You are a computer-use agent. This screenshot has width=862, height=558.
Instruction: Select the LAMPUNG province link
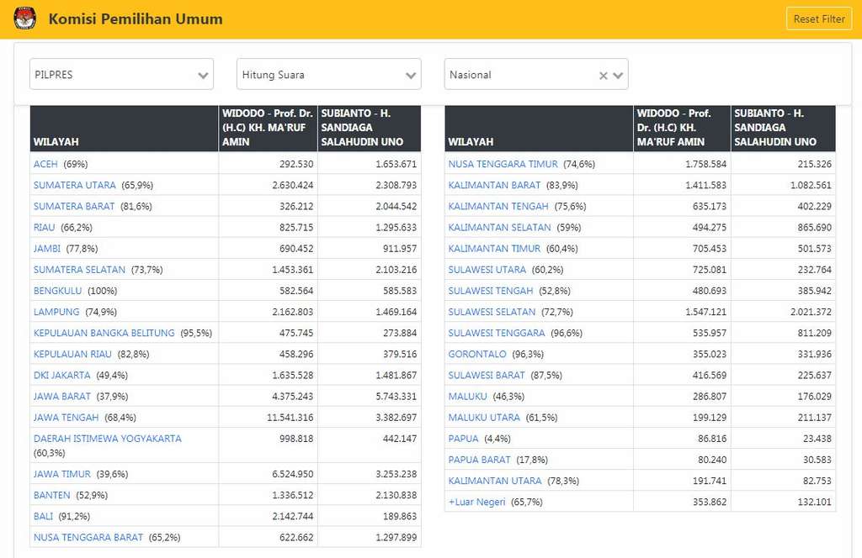click(x=56, y=312)
